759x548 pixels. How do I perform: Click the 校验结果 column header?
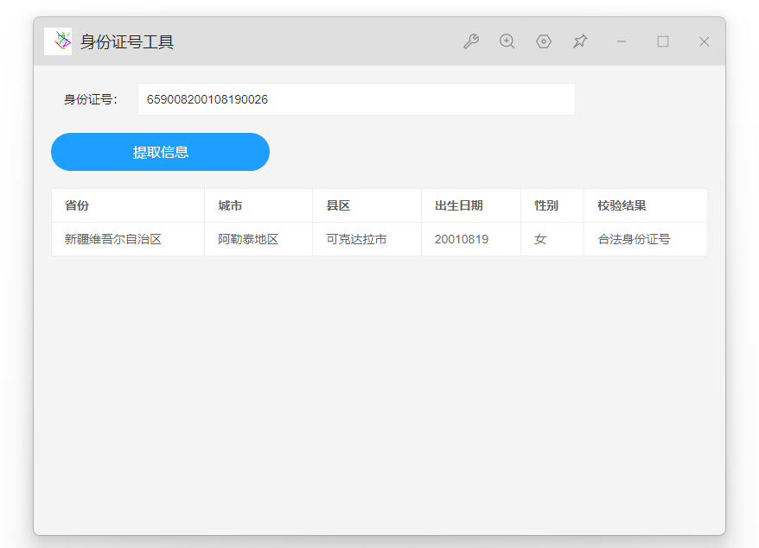[x=646, y=206]
